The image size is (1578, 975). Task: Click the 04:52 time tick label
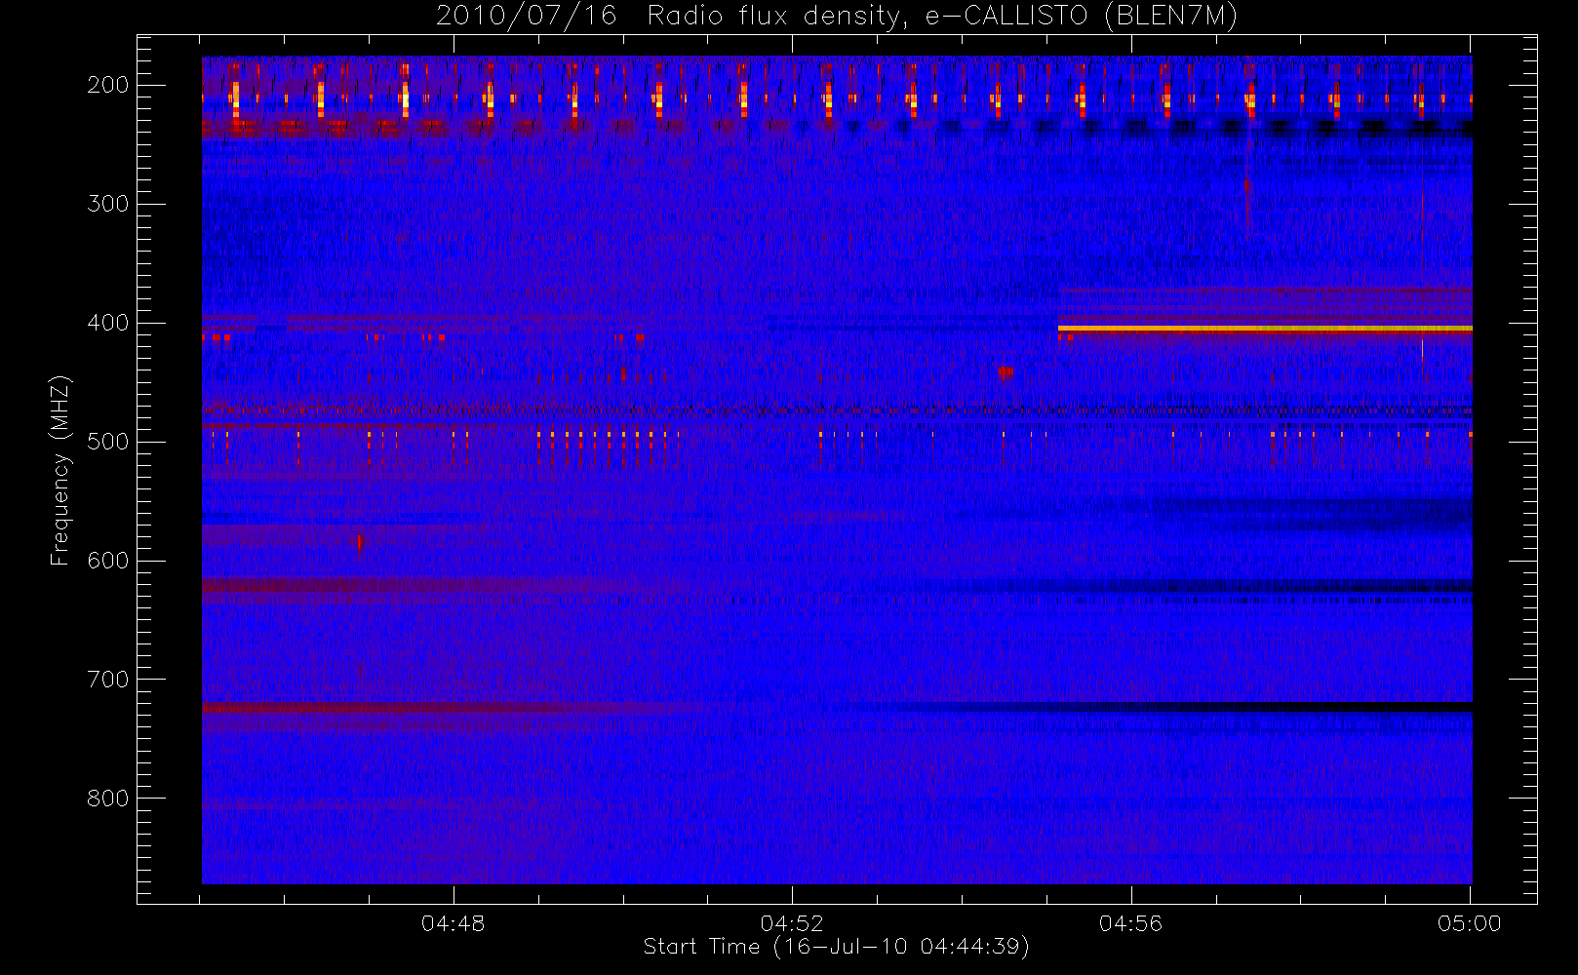pos(792,923)
